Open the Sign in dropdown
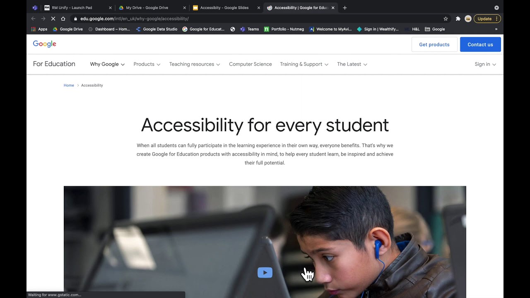 (485, 64)
